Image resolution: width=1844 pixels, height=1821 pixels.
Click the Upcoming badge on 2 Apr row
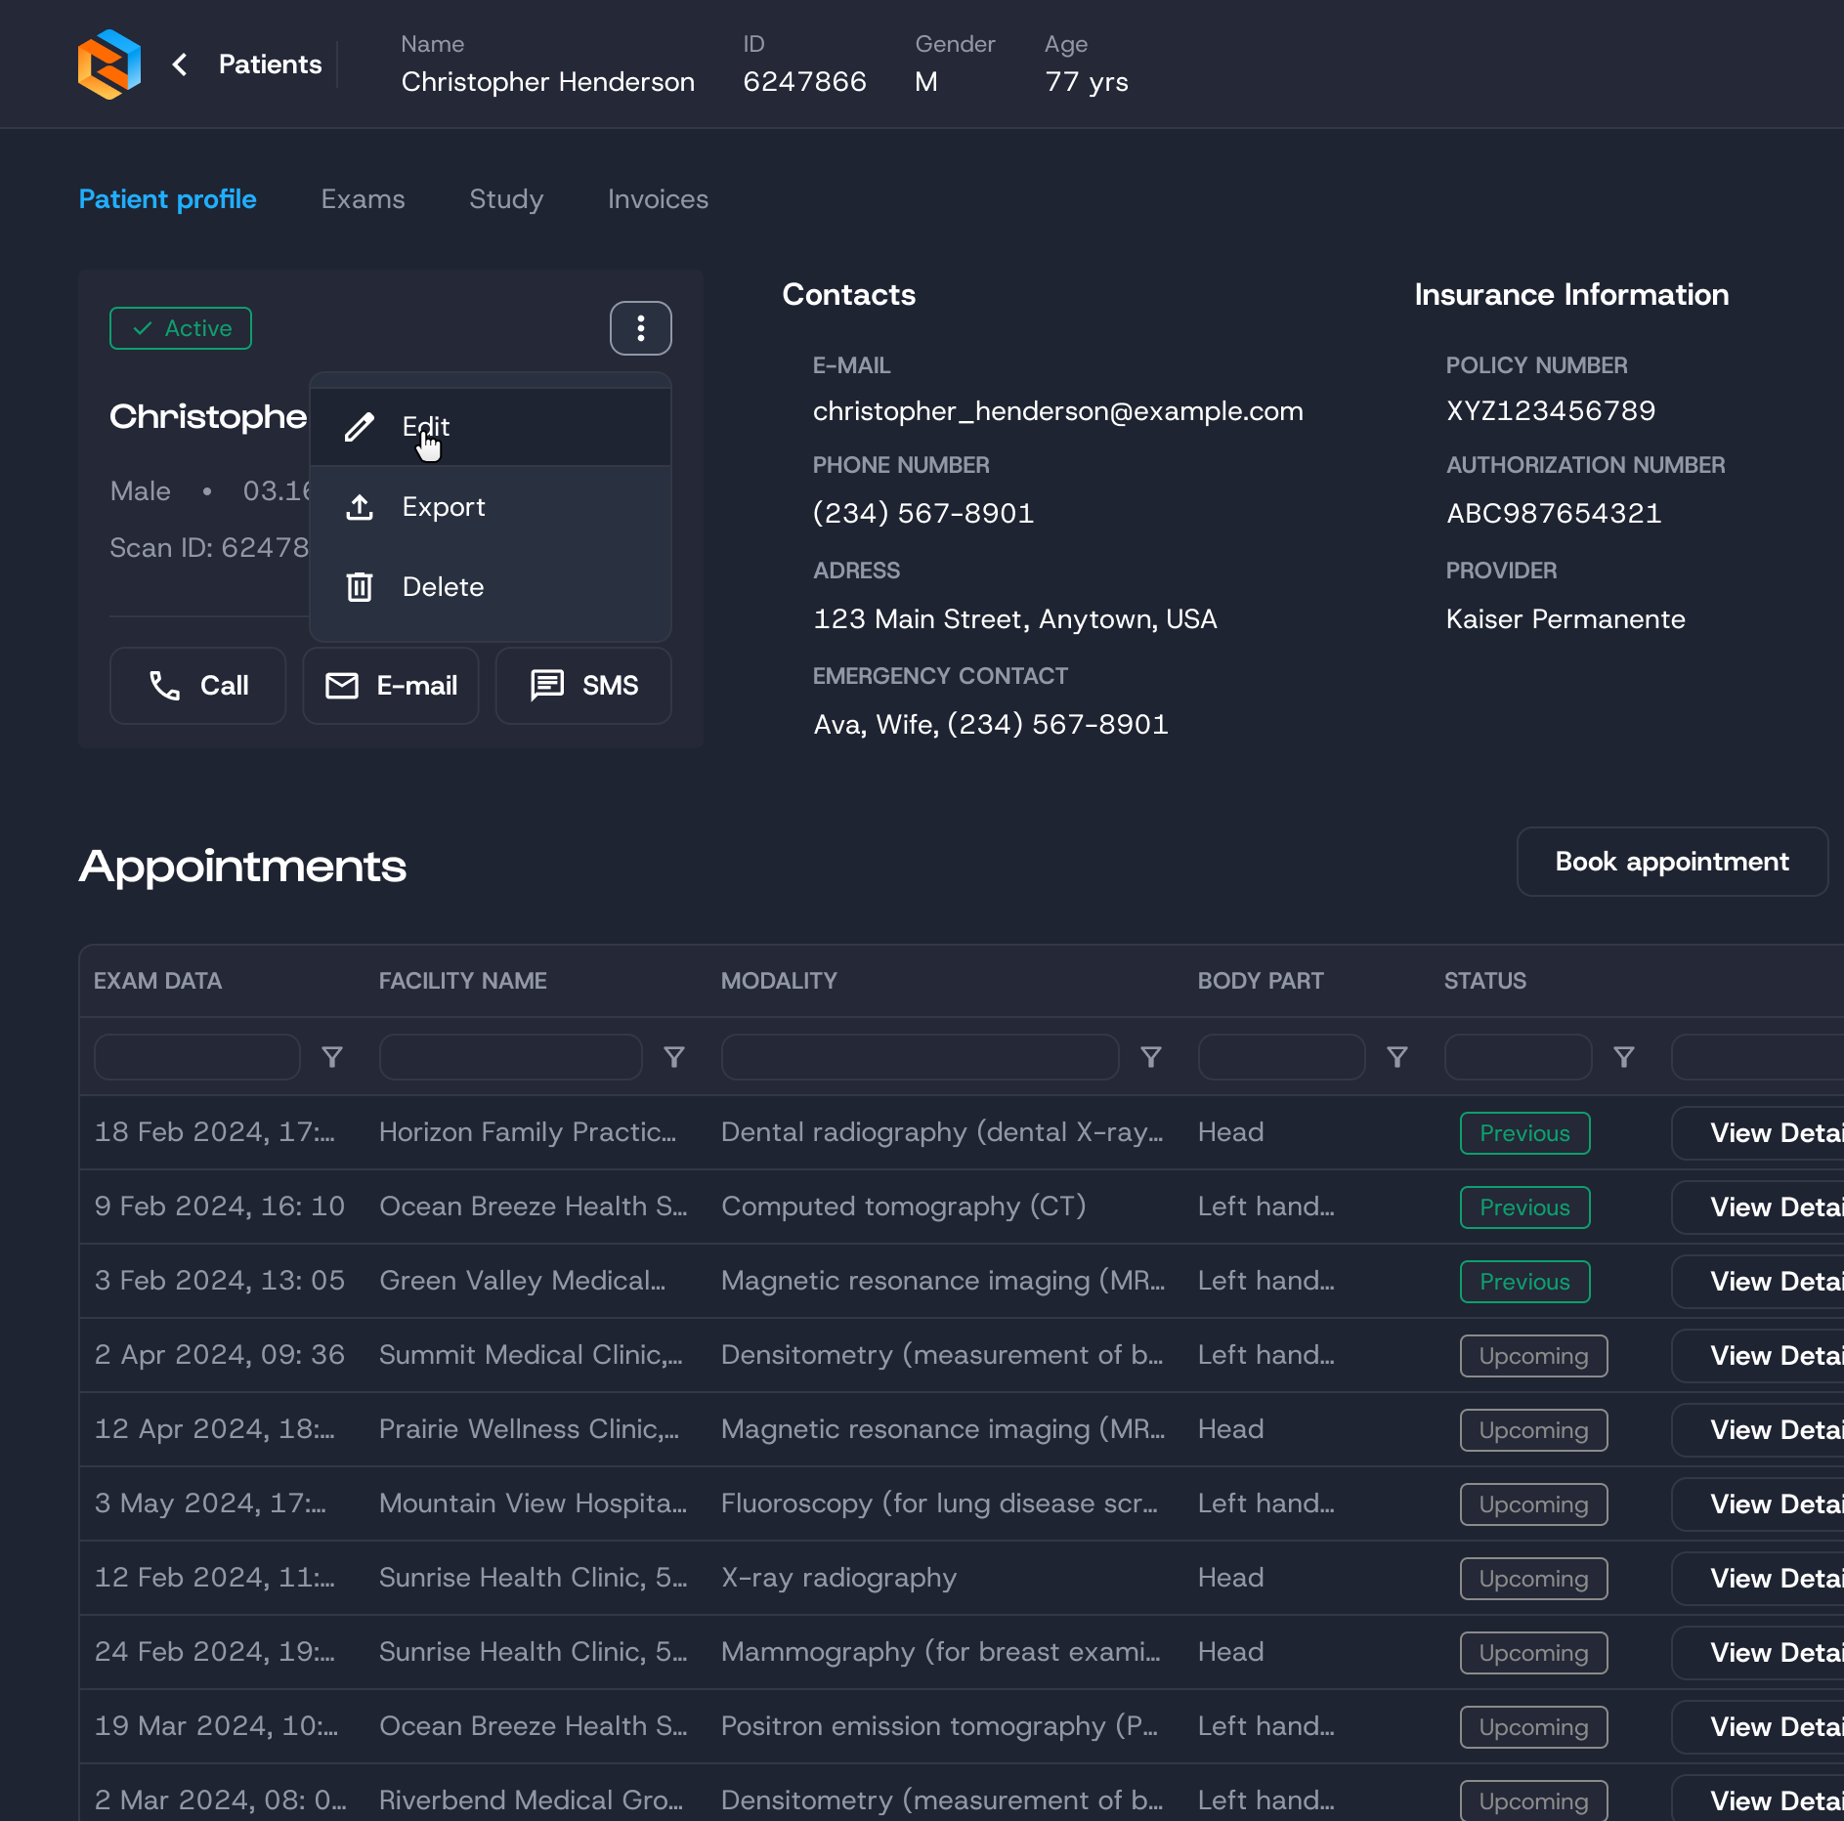1534,1356
